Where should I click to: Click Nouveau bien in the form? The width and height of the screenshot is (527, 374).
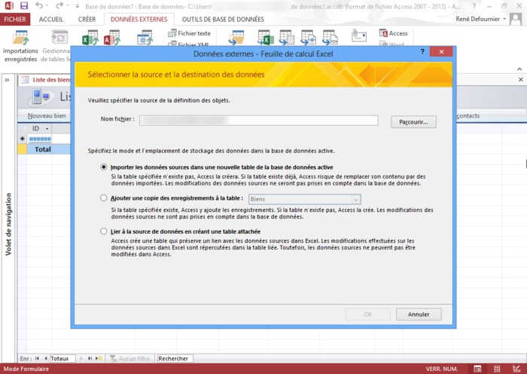point(47,116)
